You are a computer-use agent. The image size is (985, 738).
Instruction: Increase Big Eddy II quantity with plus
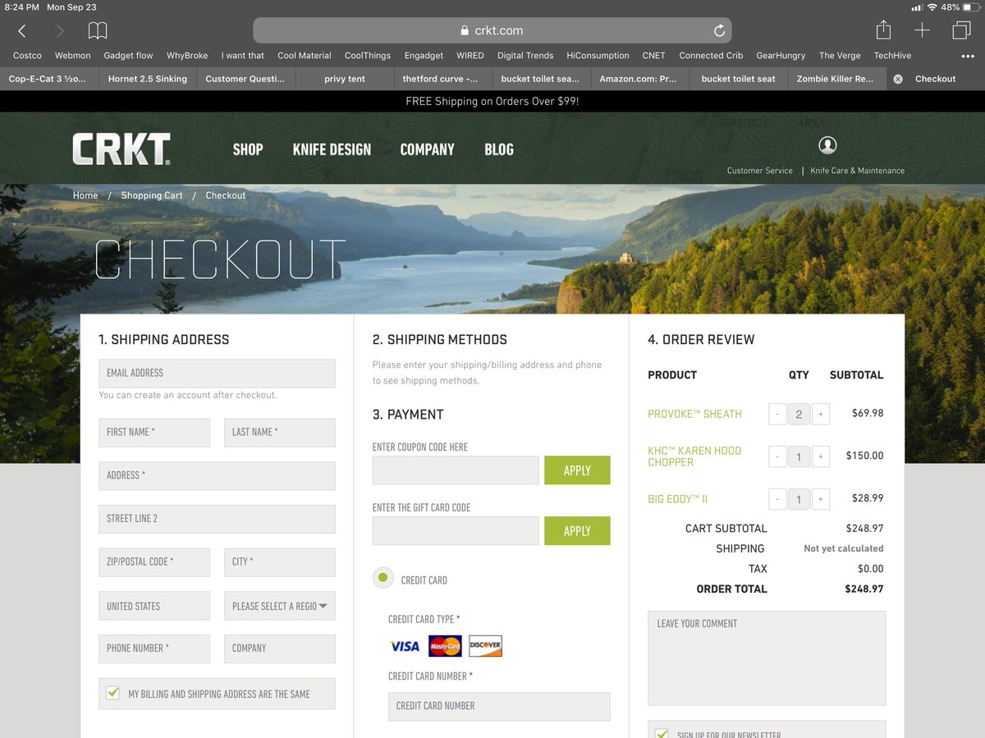tap(820, 498)
